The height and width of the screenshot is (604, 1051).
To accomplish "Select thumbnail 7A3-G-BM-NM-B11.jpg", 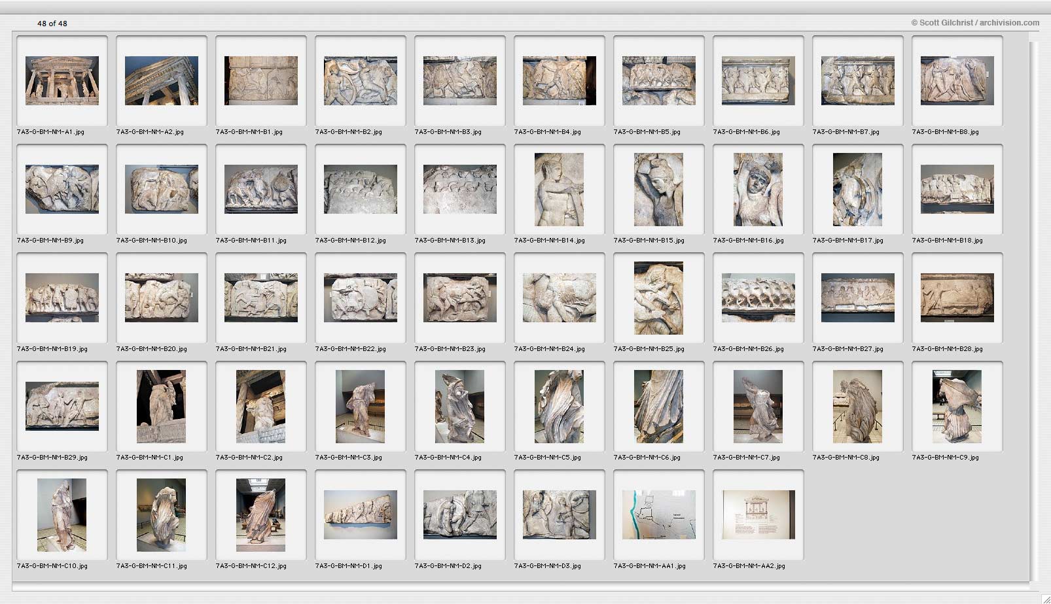I will coord(261,189).
